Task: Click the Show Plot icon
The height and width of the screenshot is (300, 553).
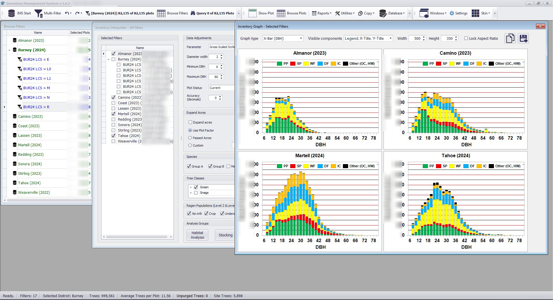Action: [x=252, y=13]
